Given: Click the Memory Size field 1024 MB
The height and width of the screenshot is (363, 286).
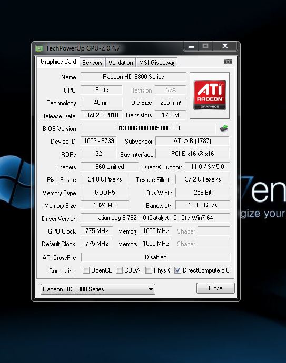Looking at the screenshot, I should point(104,205).
